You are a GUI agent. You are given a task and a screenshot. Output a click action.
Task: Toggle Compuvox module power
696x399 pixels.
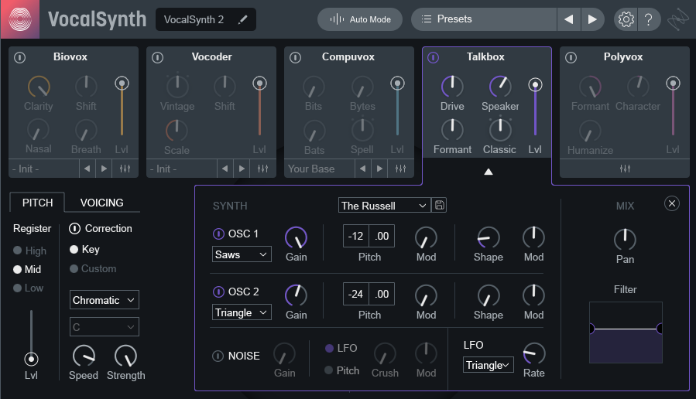coord(295,58)
